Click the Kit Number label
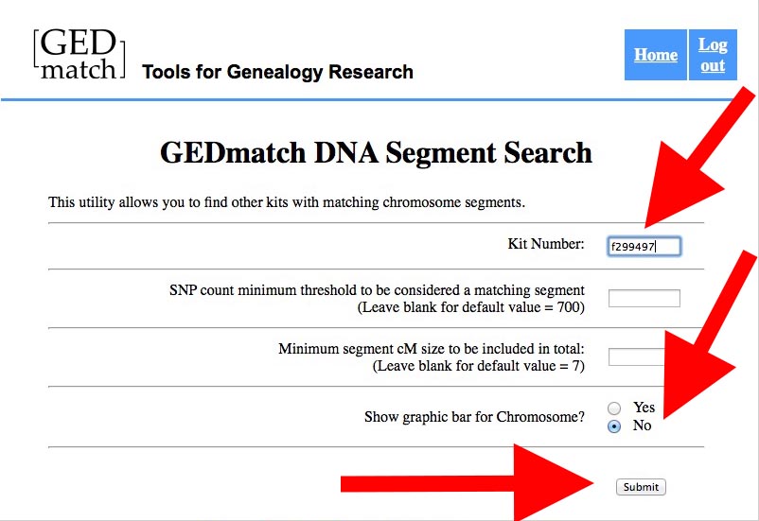 (546, 244)
